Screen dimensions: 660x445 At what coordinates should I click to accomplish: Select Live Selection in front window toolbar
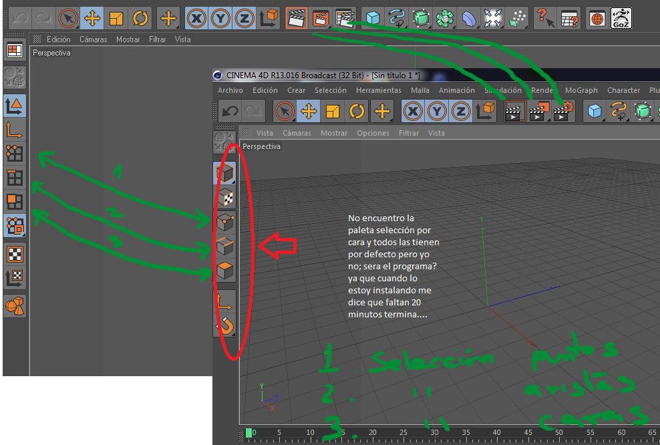click(x=285, y=112)
